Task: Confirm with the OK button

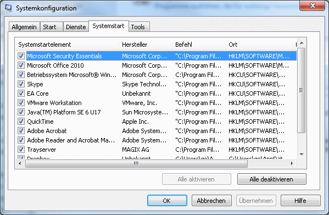Action: [x=167, y=201]
